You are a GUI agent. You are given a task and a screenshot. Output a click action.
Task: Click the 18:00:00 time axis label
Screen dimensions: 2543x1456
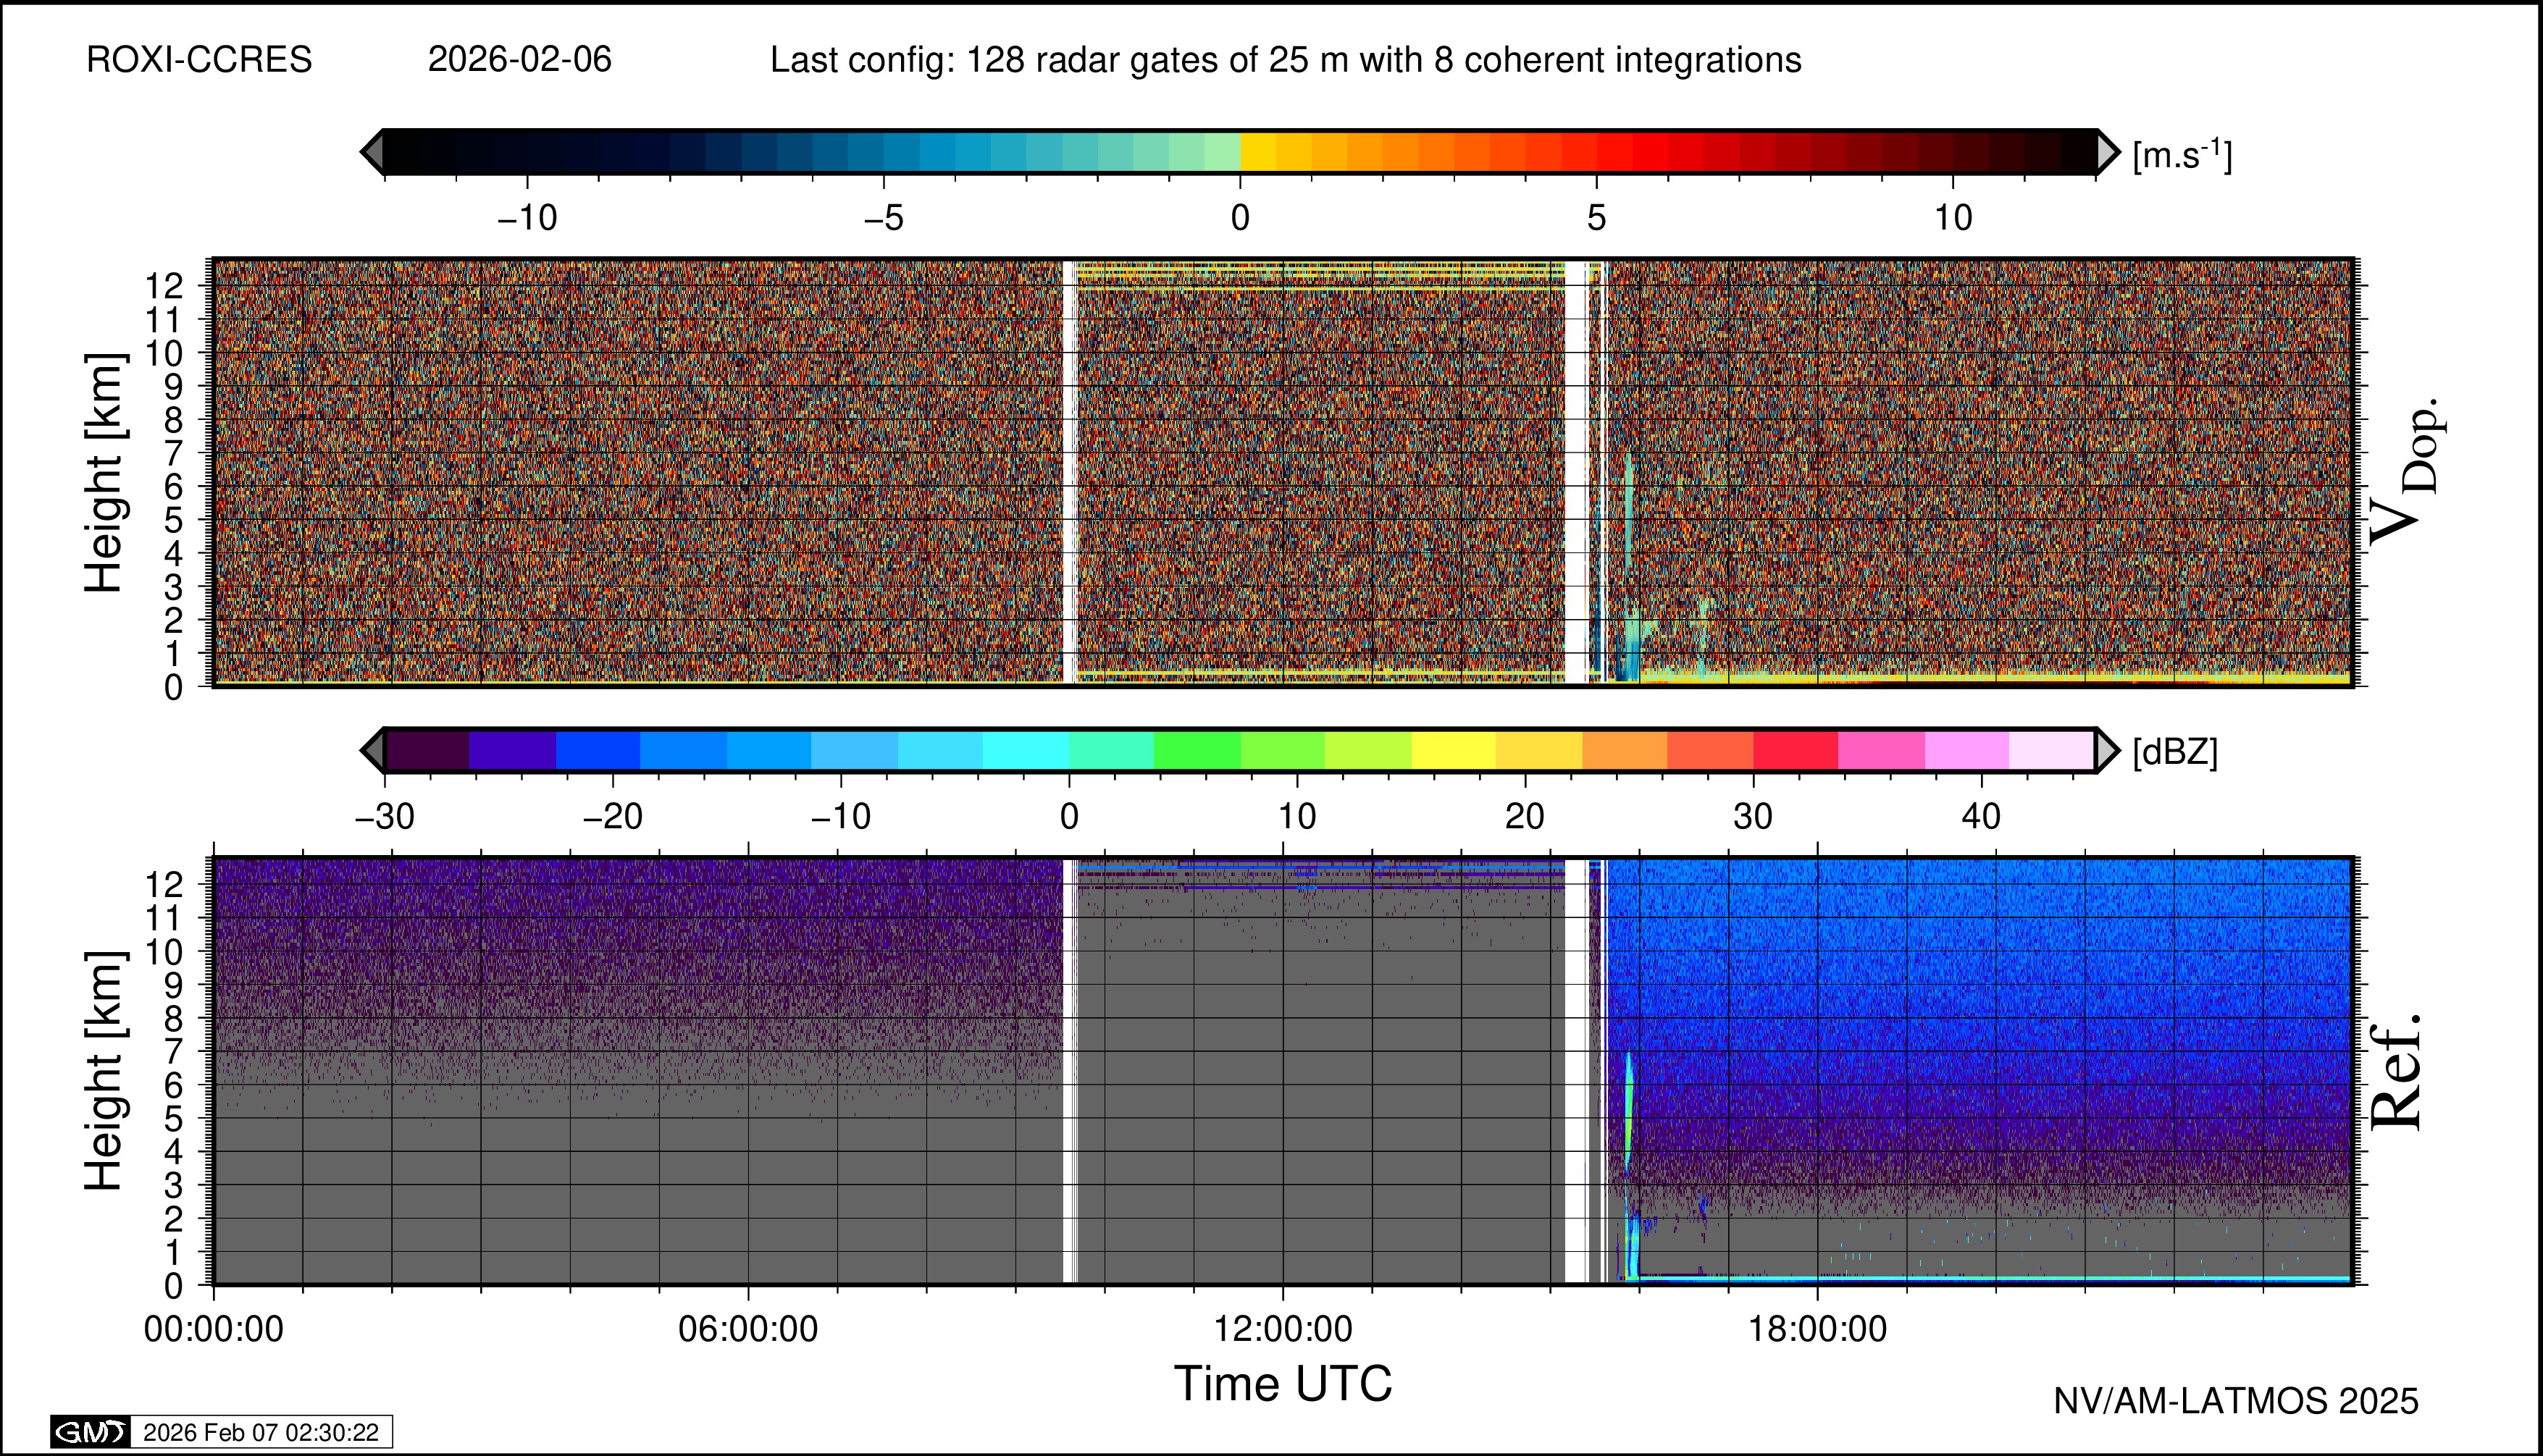[x=1817, y=1330]
